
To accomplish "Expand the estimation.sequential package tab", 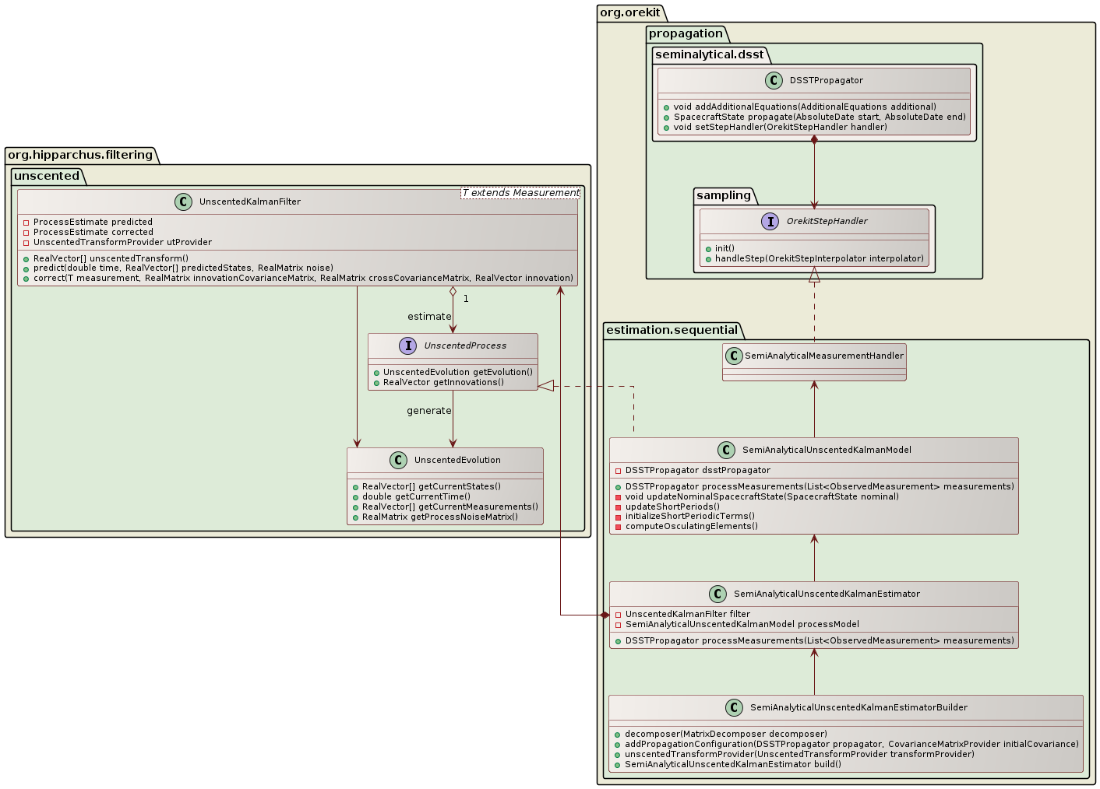I will [672, 330].
